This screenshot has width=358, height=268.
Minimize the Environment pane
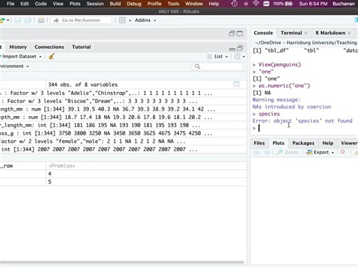pyautogui.click(x=232, y=49)
